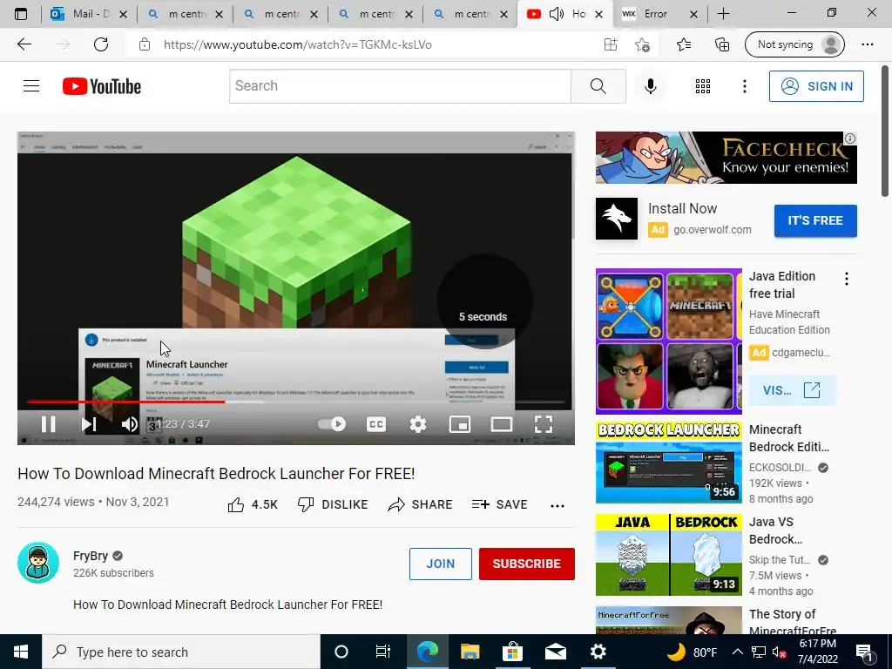Open SHARE options
This screenshot has height=669, width=892.
(x=420, y=504)
